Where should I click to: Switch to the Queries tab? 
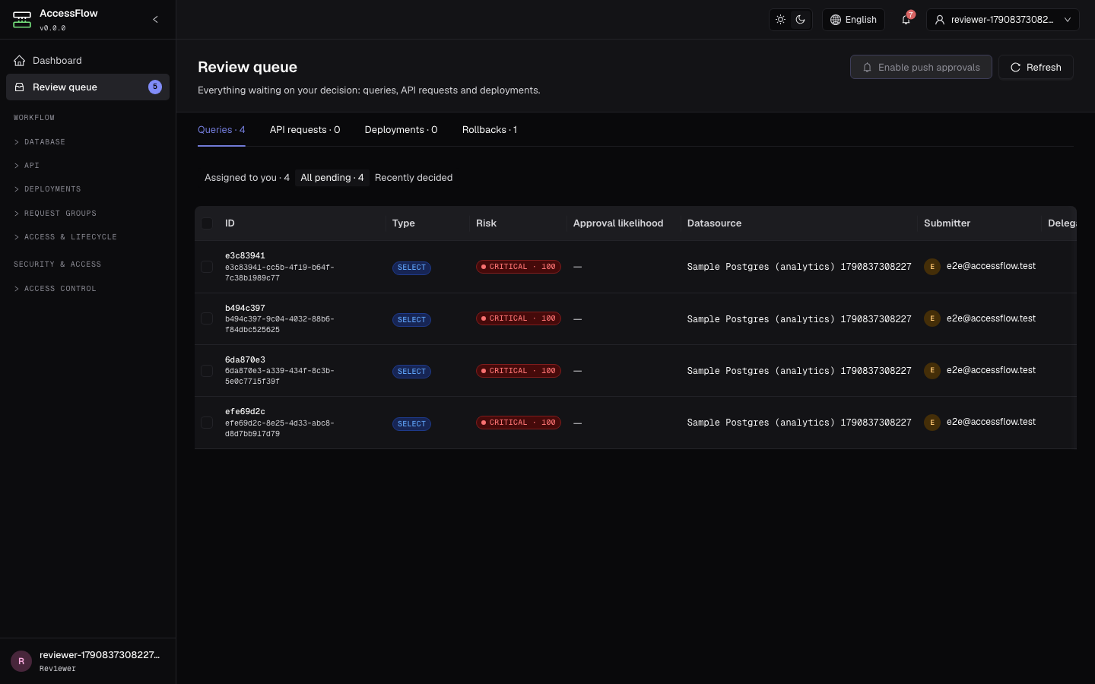[x=221, y=130]
